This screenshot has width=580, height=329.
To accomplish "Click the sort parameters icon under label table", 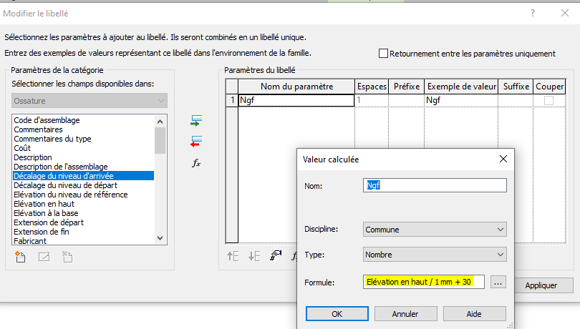I will tap(276, 256).
